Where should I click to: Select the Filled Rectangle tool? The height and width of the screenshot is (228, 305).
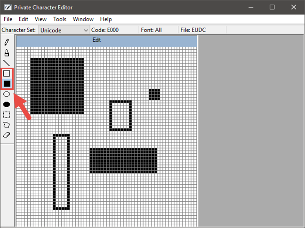point(7,84)
